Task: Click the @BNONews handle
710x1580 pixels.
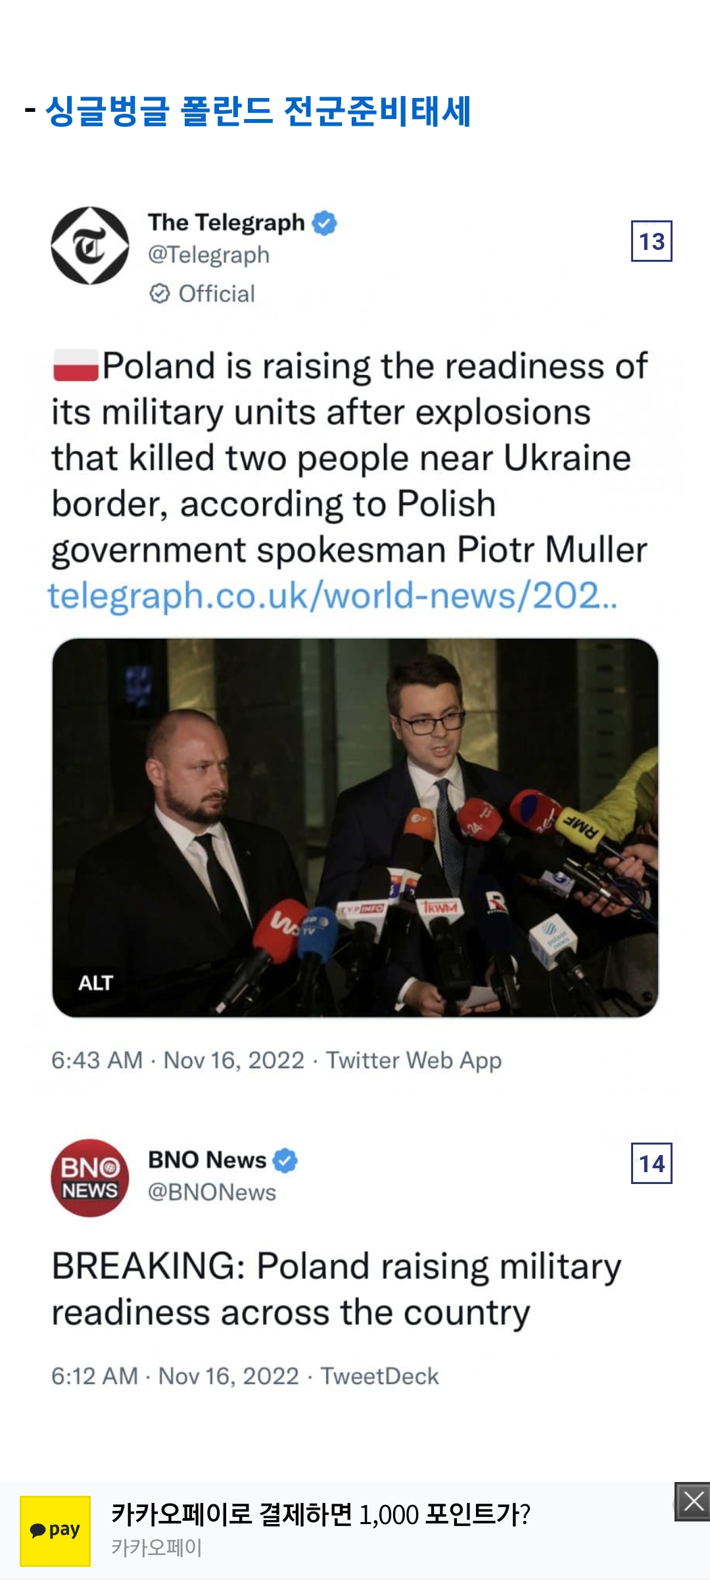Action: pos(212,1192)
